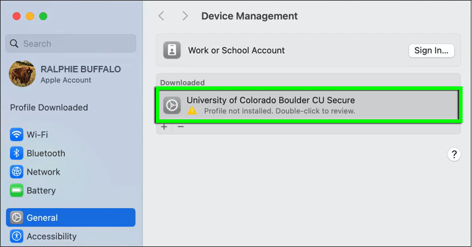Viewport: 472px width, 247px height.
Task: Go back with the left chevron
Action: point(162,16)
